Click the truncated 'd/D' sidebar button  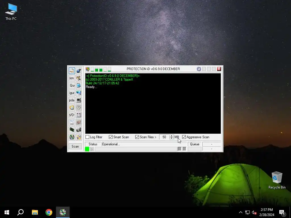tap(72, 115)
